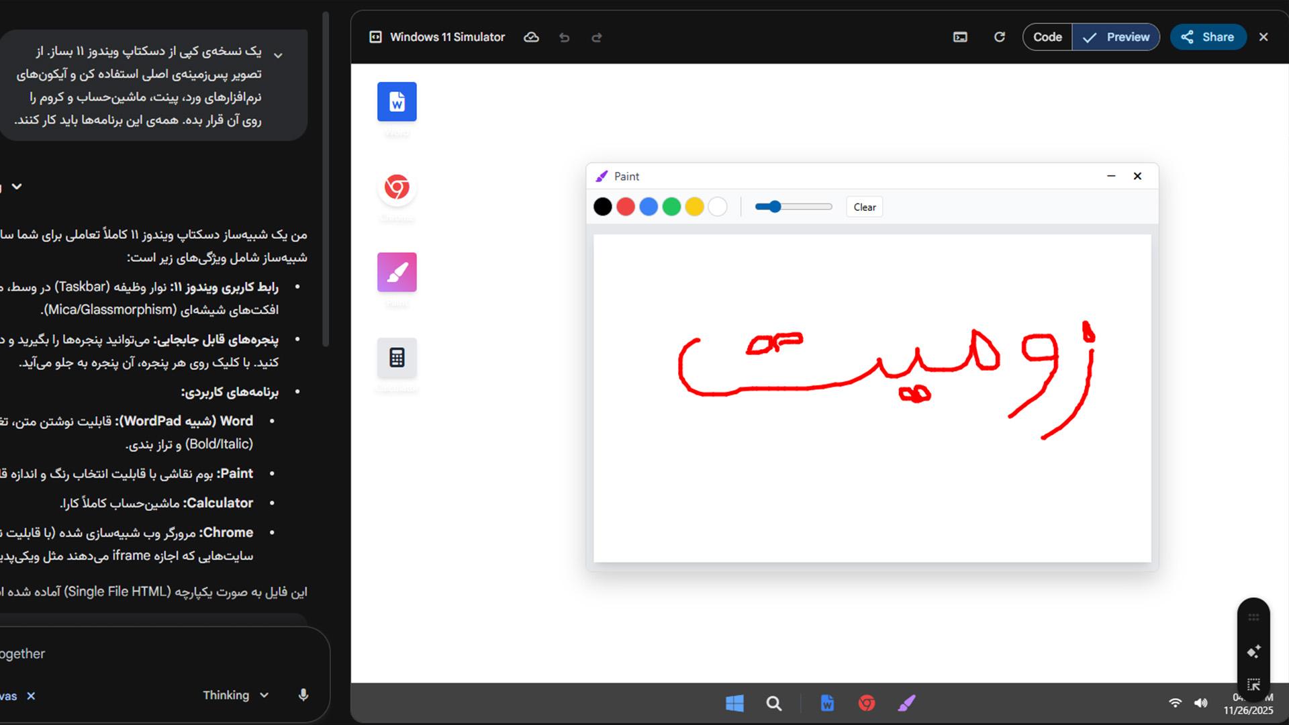Select the red color swatch
The height and width of the screenshot is (725, 1289).
tap(626, 207)
